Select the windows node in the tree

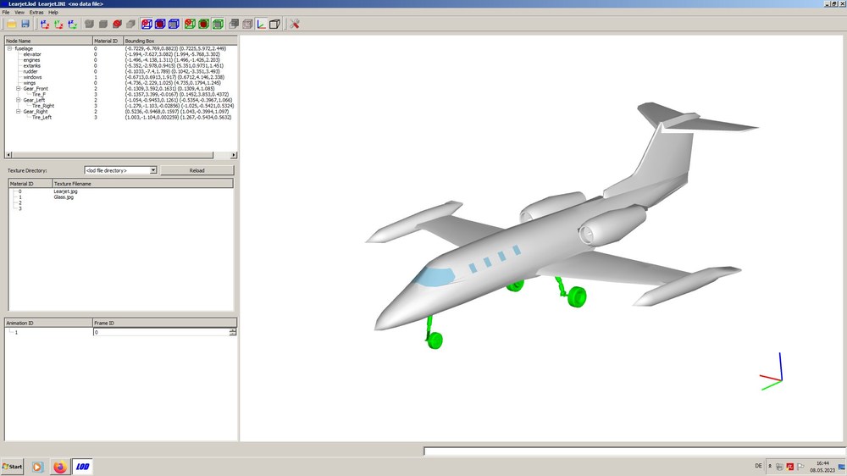pyautogui.click(x=32, y=77)
